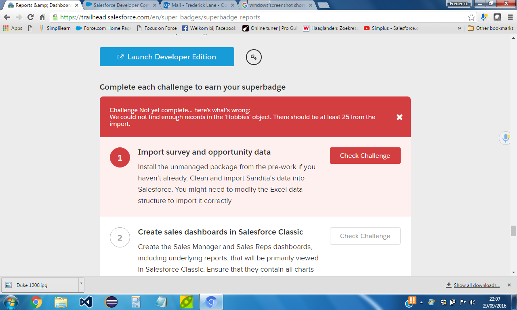
Task: Click the Launch Developer Edition button
Action: point(167,57)
